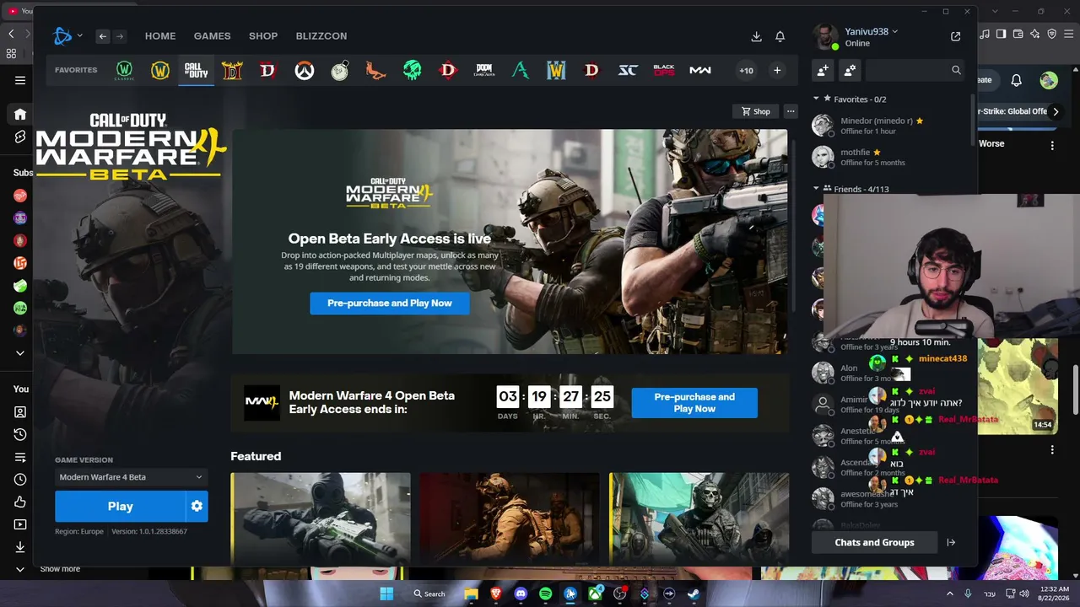Screen dimensions: 1080x607
Task: Expand the YouTube subscriptions list chevron
Action: 20,353
